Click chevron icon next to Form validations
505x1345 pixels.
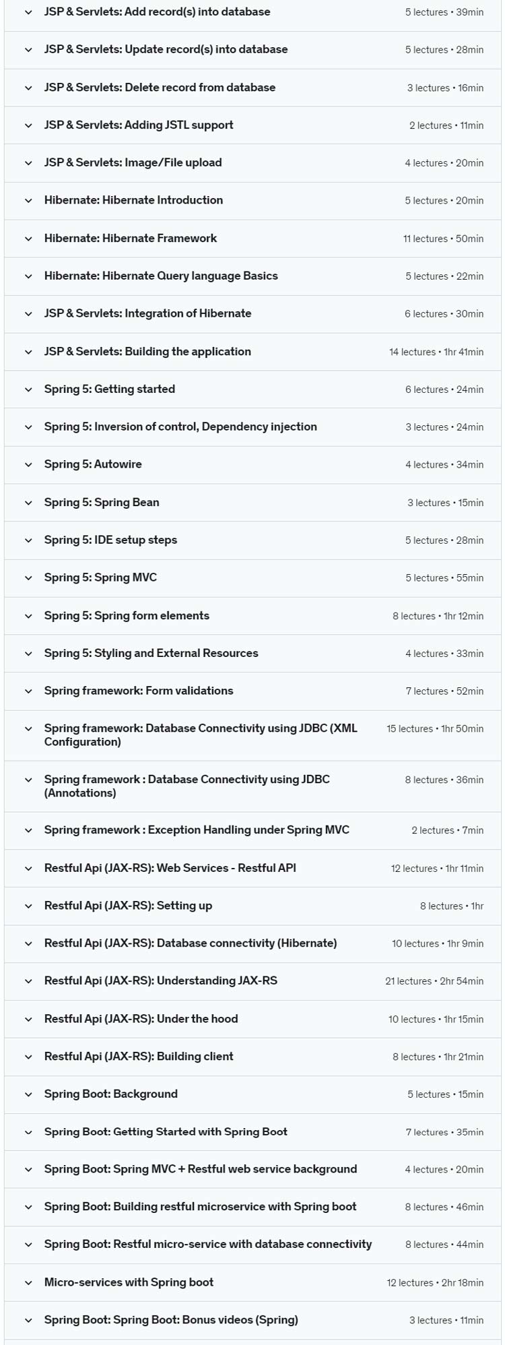point(28,691)
